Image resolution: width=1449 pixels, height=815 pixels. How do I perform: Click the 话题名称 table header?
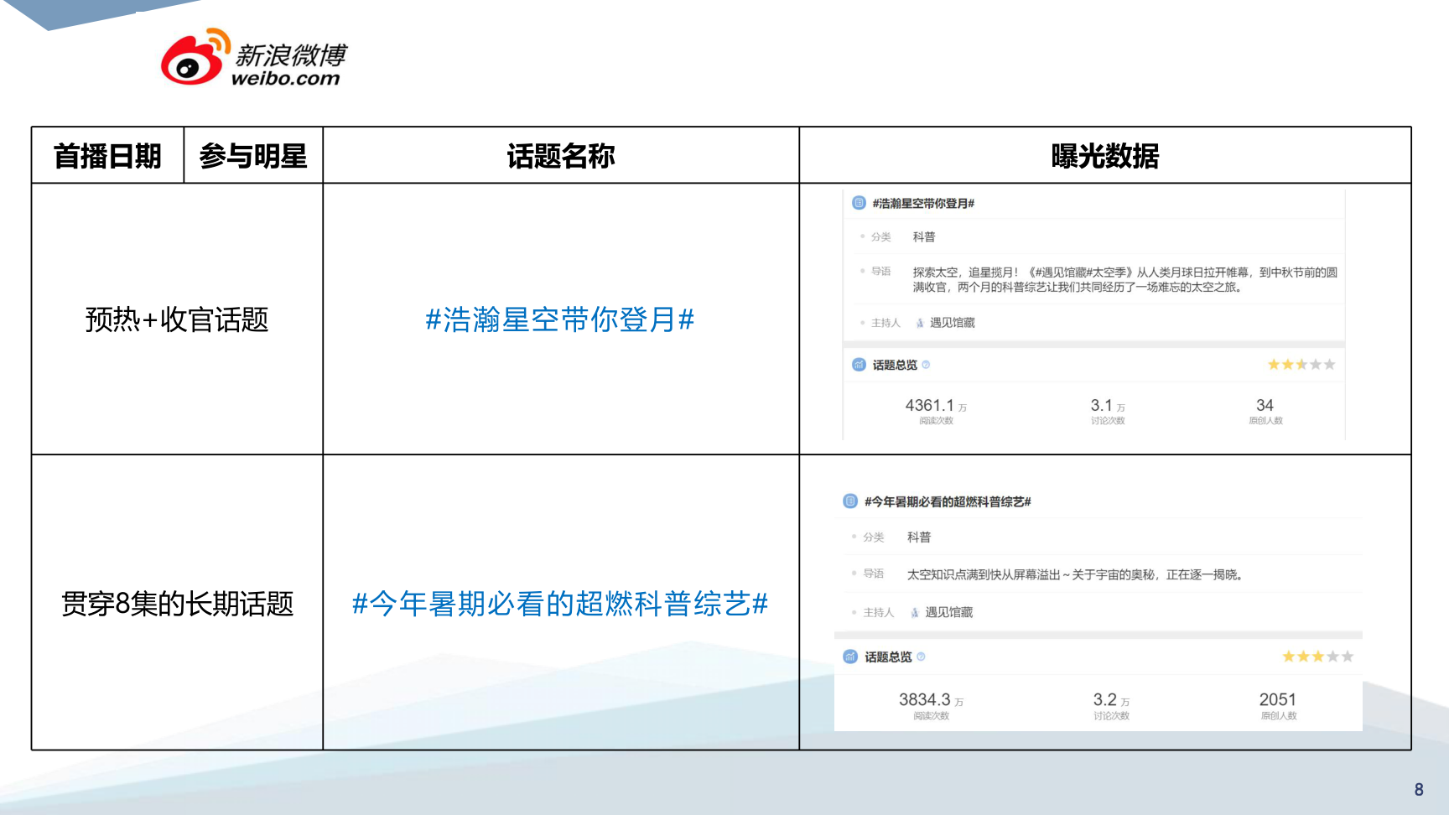[561, 156]
